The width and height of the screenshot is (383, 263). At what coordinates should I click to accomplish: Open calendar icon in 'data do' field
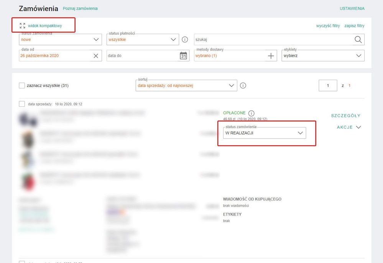point(183,56)
